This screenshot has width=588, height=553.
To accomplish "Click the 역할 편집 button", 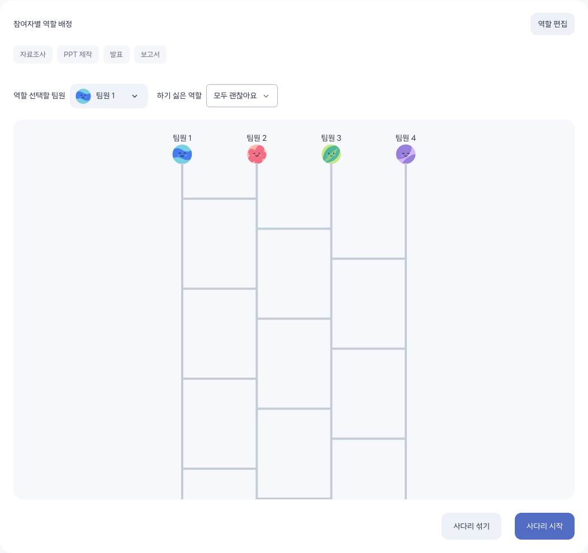I will coord(552,24).
